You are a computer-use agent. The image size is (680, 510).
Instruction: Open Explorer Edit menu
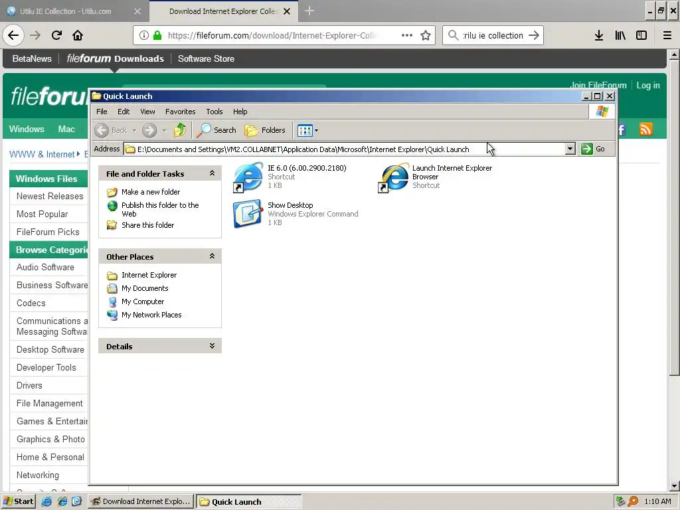[x=124, y=112]
